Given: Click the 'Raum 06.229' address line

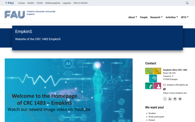Looking at the screenshot, I should point(169,73).
